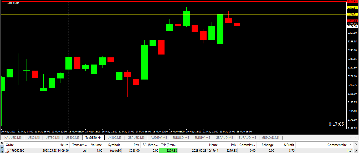Click the profit value 8.75
359x153 pixels.
pos(291,151)
